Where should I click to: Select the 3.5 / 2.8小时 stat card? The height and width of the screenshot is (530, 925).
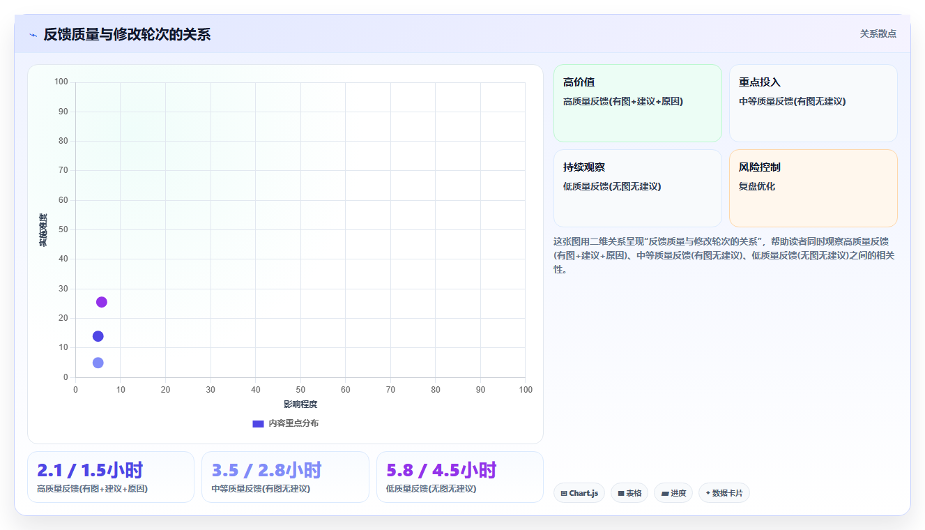(285, 477)
